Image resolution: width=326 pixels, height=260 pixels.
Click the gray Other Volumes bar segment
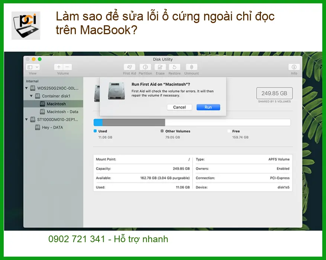pyautogui.click(x=134, y=122)
